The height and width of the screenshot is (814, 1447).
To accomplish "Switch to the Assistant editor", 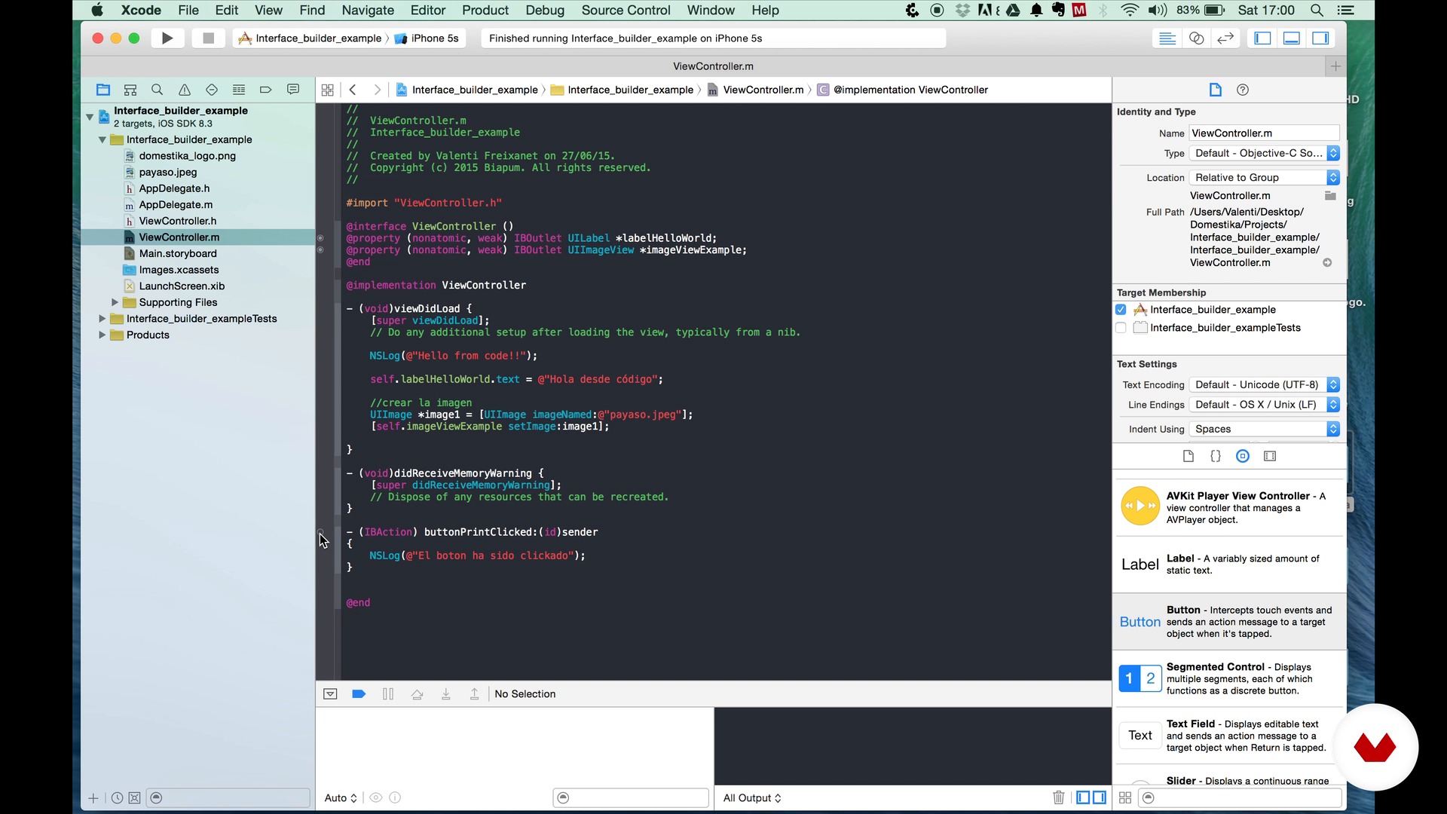I will pyautogui.click(x=1196, y=38).
